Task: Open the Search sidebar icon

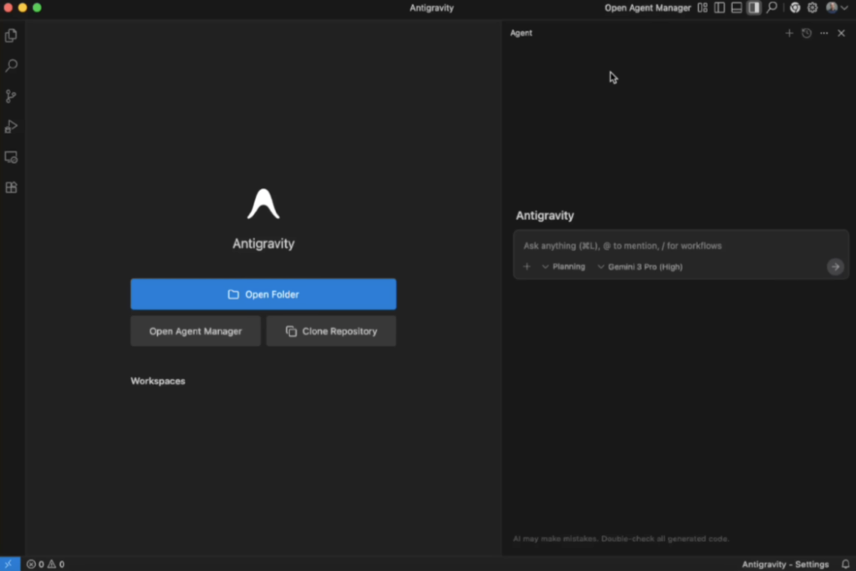Action: tap(11, 65)
